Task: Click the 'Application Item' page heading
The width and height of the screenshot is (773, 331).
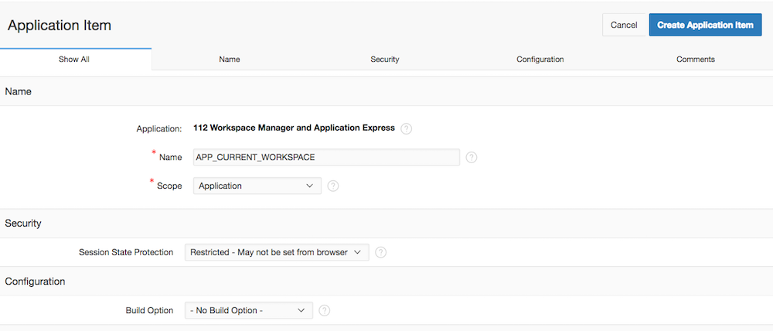Action: [60, 26]
